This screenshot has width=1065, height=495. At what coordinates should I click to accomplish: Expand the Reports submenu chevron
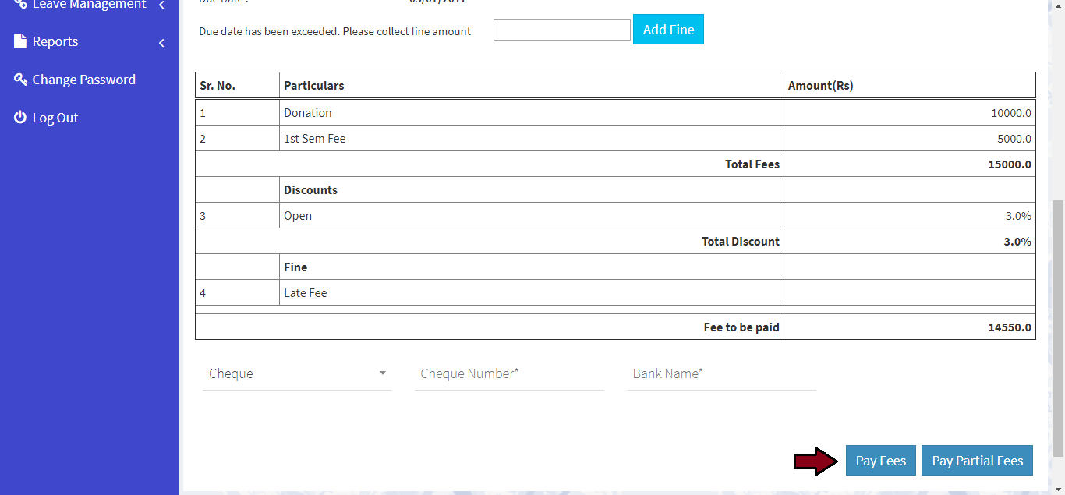(x=161, y=43)
